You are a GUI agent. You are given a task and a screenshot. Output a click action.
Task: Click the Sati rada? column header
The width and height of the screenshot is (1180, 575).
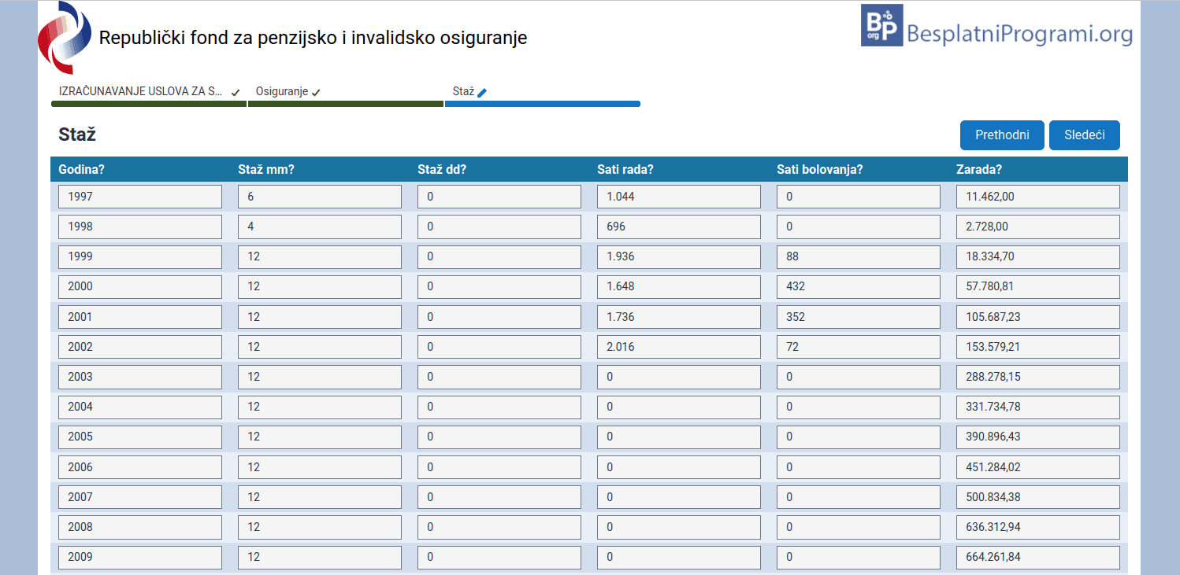coord(625,169)
